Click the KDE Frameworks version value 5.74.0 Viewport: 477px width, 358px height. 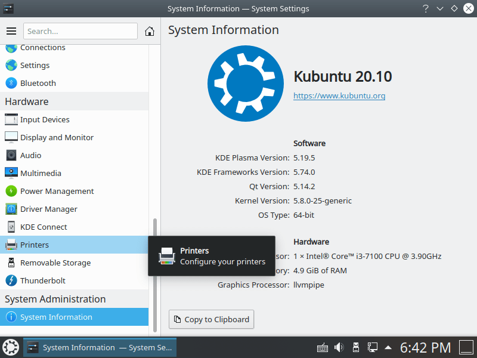coord(304,172)
